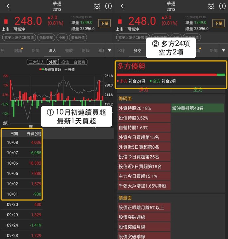This screenshot has width=228, height=239.
Task: Expand tab list dropdown in left panel
Action: [109, 50]
